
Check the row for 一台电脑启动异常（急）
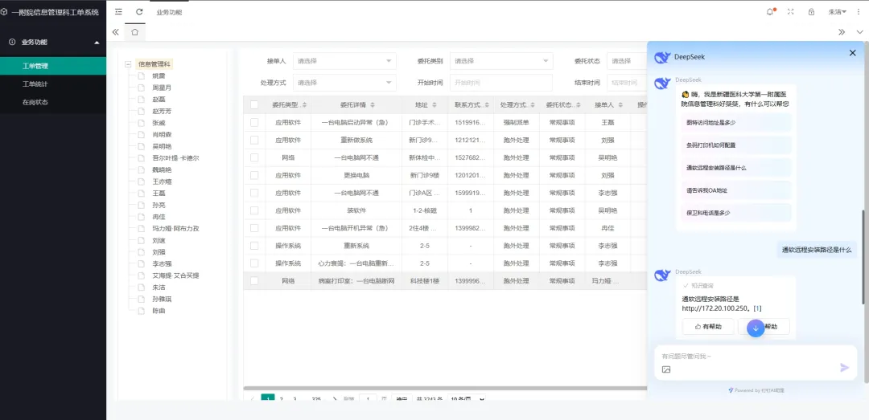254,123
